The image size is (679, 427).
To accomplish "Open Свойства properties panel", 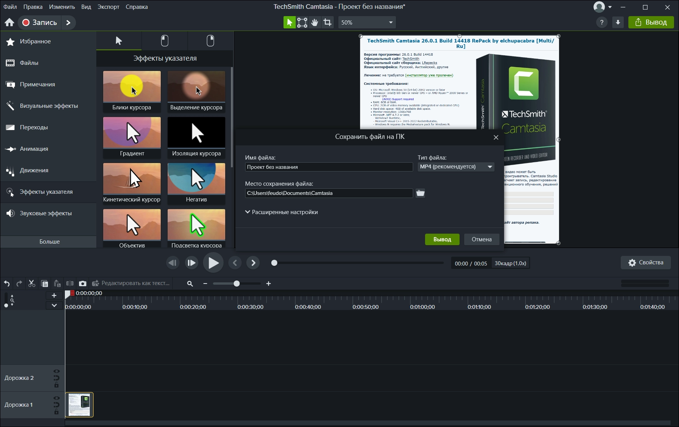I will [x=646, y=263].
